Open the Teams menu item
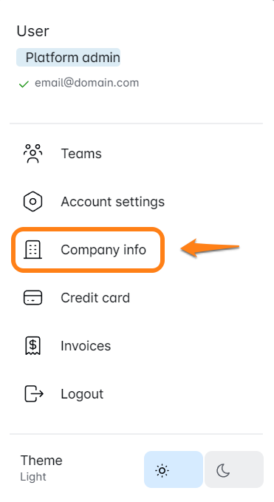The height and width of the screenshot is (502, 274). pos(81,154)
